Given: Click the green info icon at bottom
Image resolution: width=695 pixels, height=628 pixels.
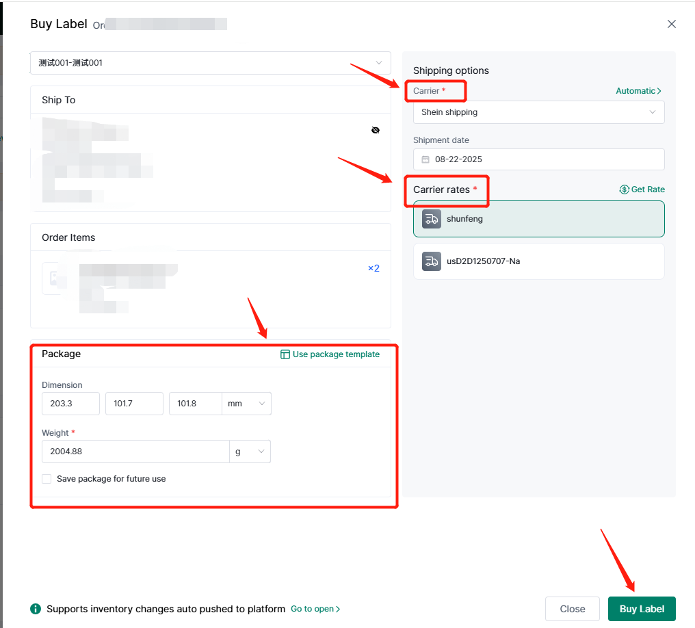Looking at the screenshot, I should [36, 609].
